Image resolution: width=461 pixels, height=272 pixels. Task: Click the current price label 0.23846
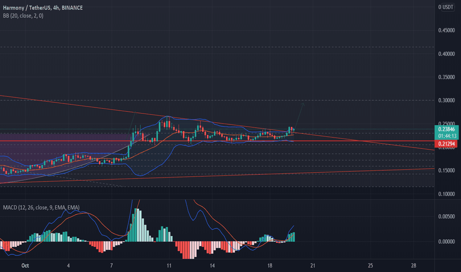446,129
